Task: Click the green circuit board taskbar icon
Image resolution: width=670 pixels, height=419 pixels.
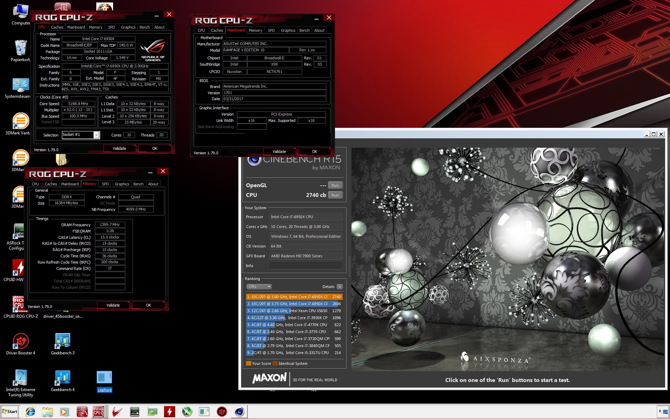Action: click(152, 412)
